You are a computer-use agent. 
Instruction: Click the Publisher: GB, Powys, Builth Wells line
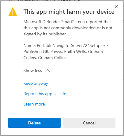click(63, 52)
